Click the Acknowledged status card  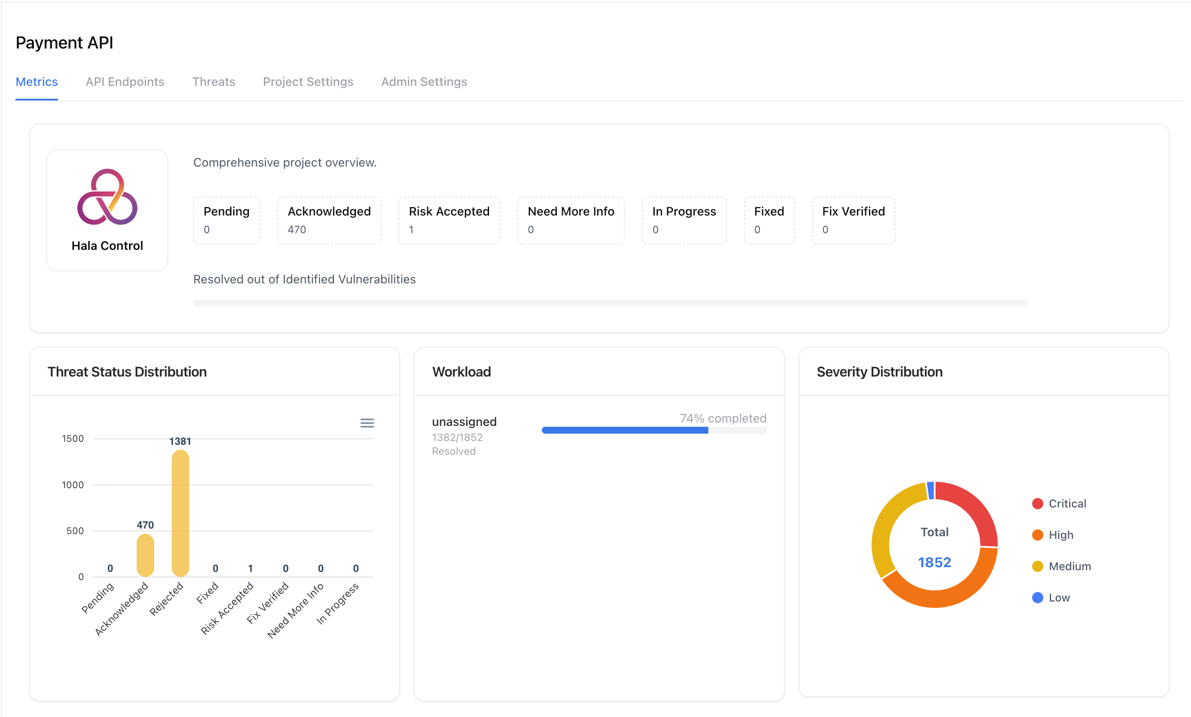click(x=329, y=220)
